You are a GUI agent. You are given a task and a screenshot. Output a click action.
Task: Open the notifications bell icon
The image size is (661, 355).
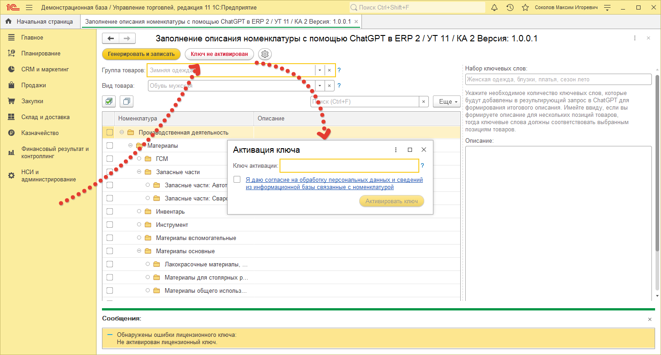click(494, 8)
